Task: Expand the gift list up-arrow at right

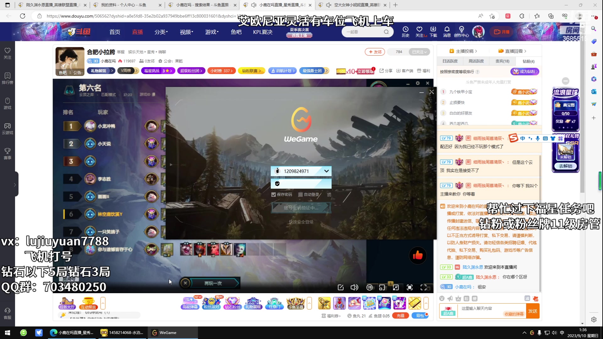Action: point(426,303)
